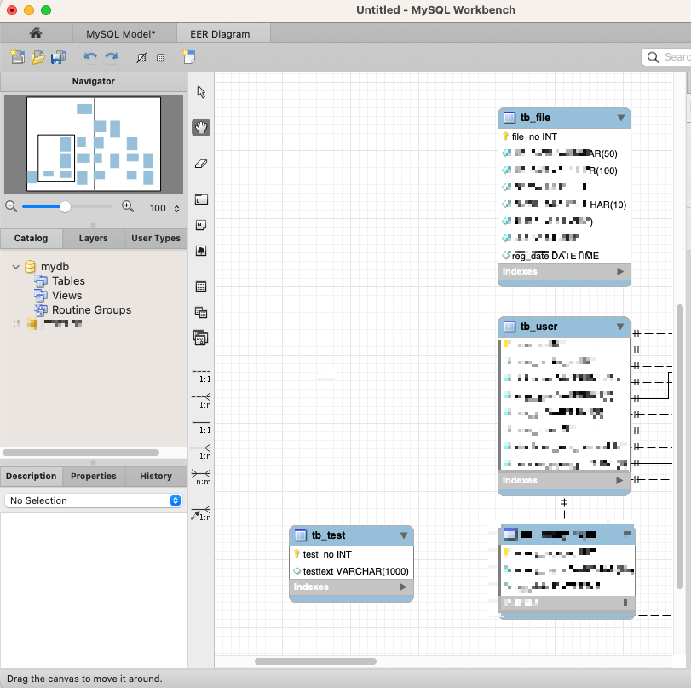Click the catalog panel horizontal scrollbar
This screenshot has height=688, width=691.
coord(81,453)
